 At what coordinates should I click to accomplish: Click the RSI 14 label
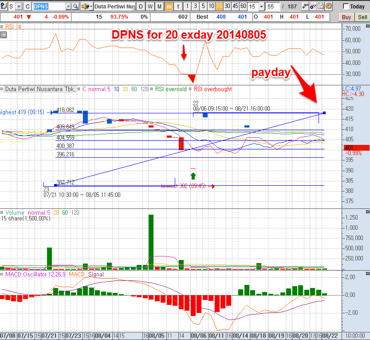(13, 27)
